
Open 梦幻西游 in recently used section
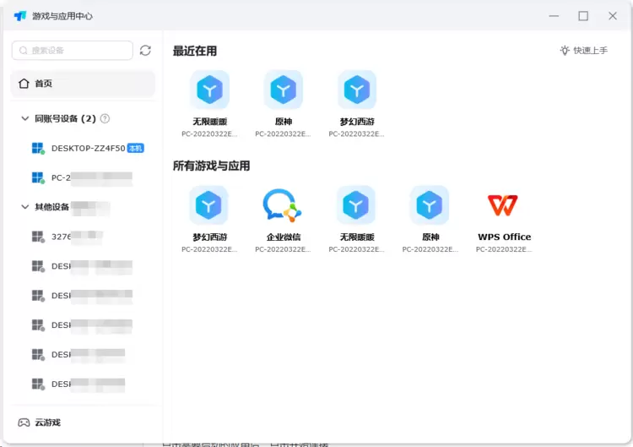[357, 90]
